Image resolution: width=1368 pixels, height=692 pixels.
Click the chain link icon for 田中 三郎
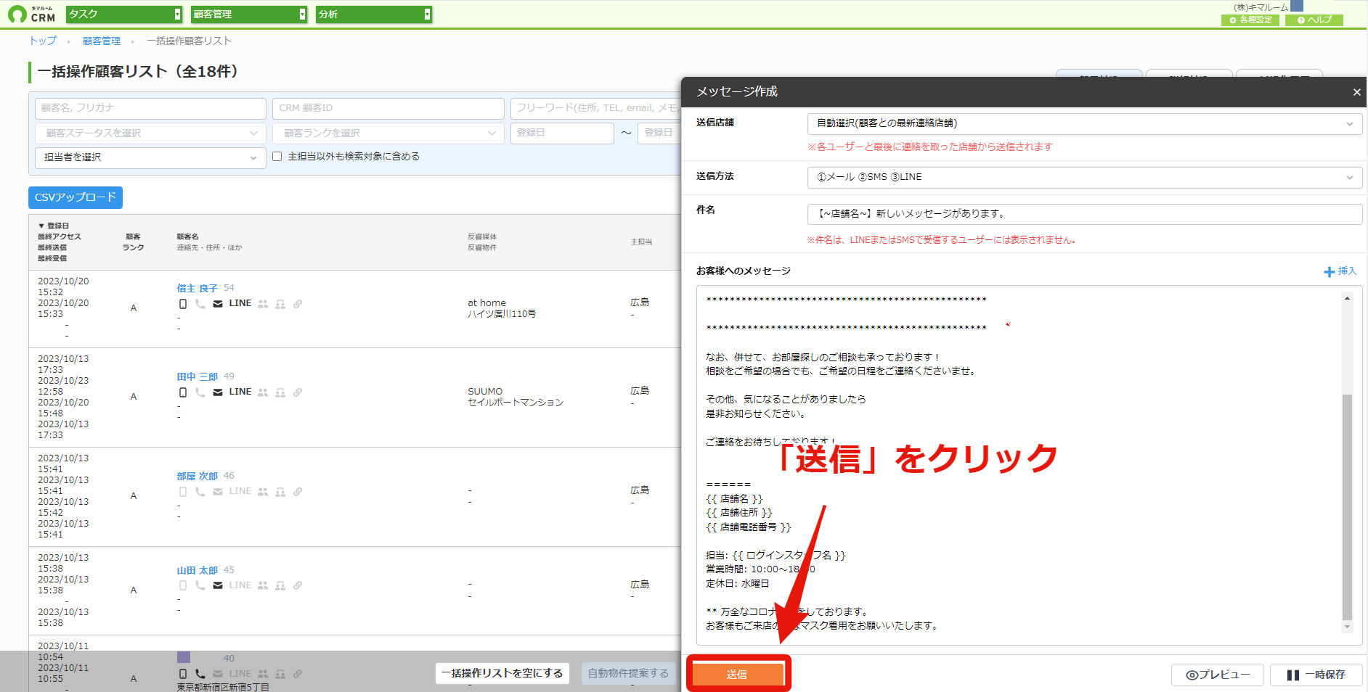pos(298,392)
